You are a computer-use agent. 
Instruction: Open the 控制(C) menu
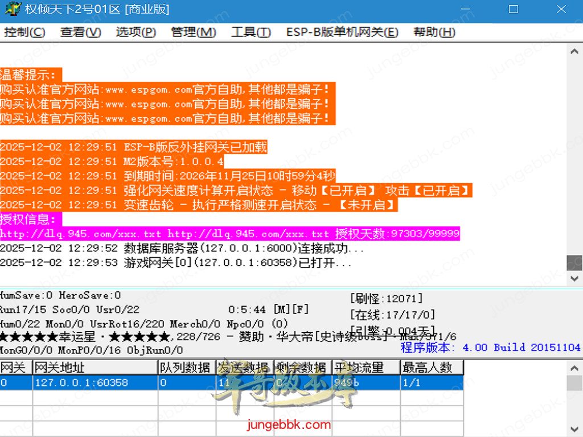(24, 32)
